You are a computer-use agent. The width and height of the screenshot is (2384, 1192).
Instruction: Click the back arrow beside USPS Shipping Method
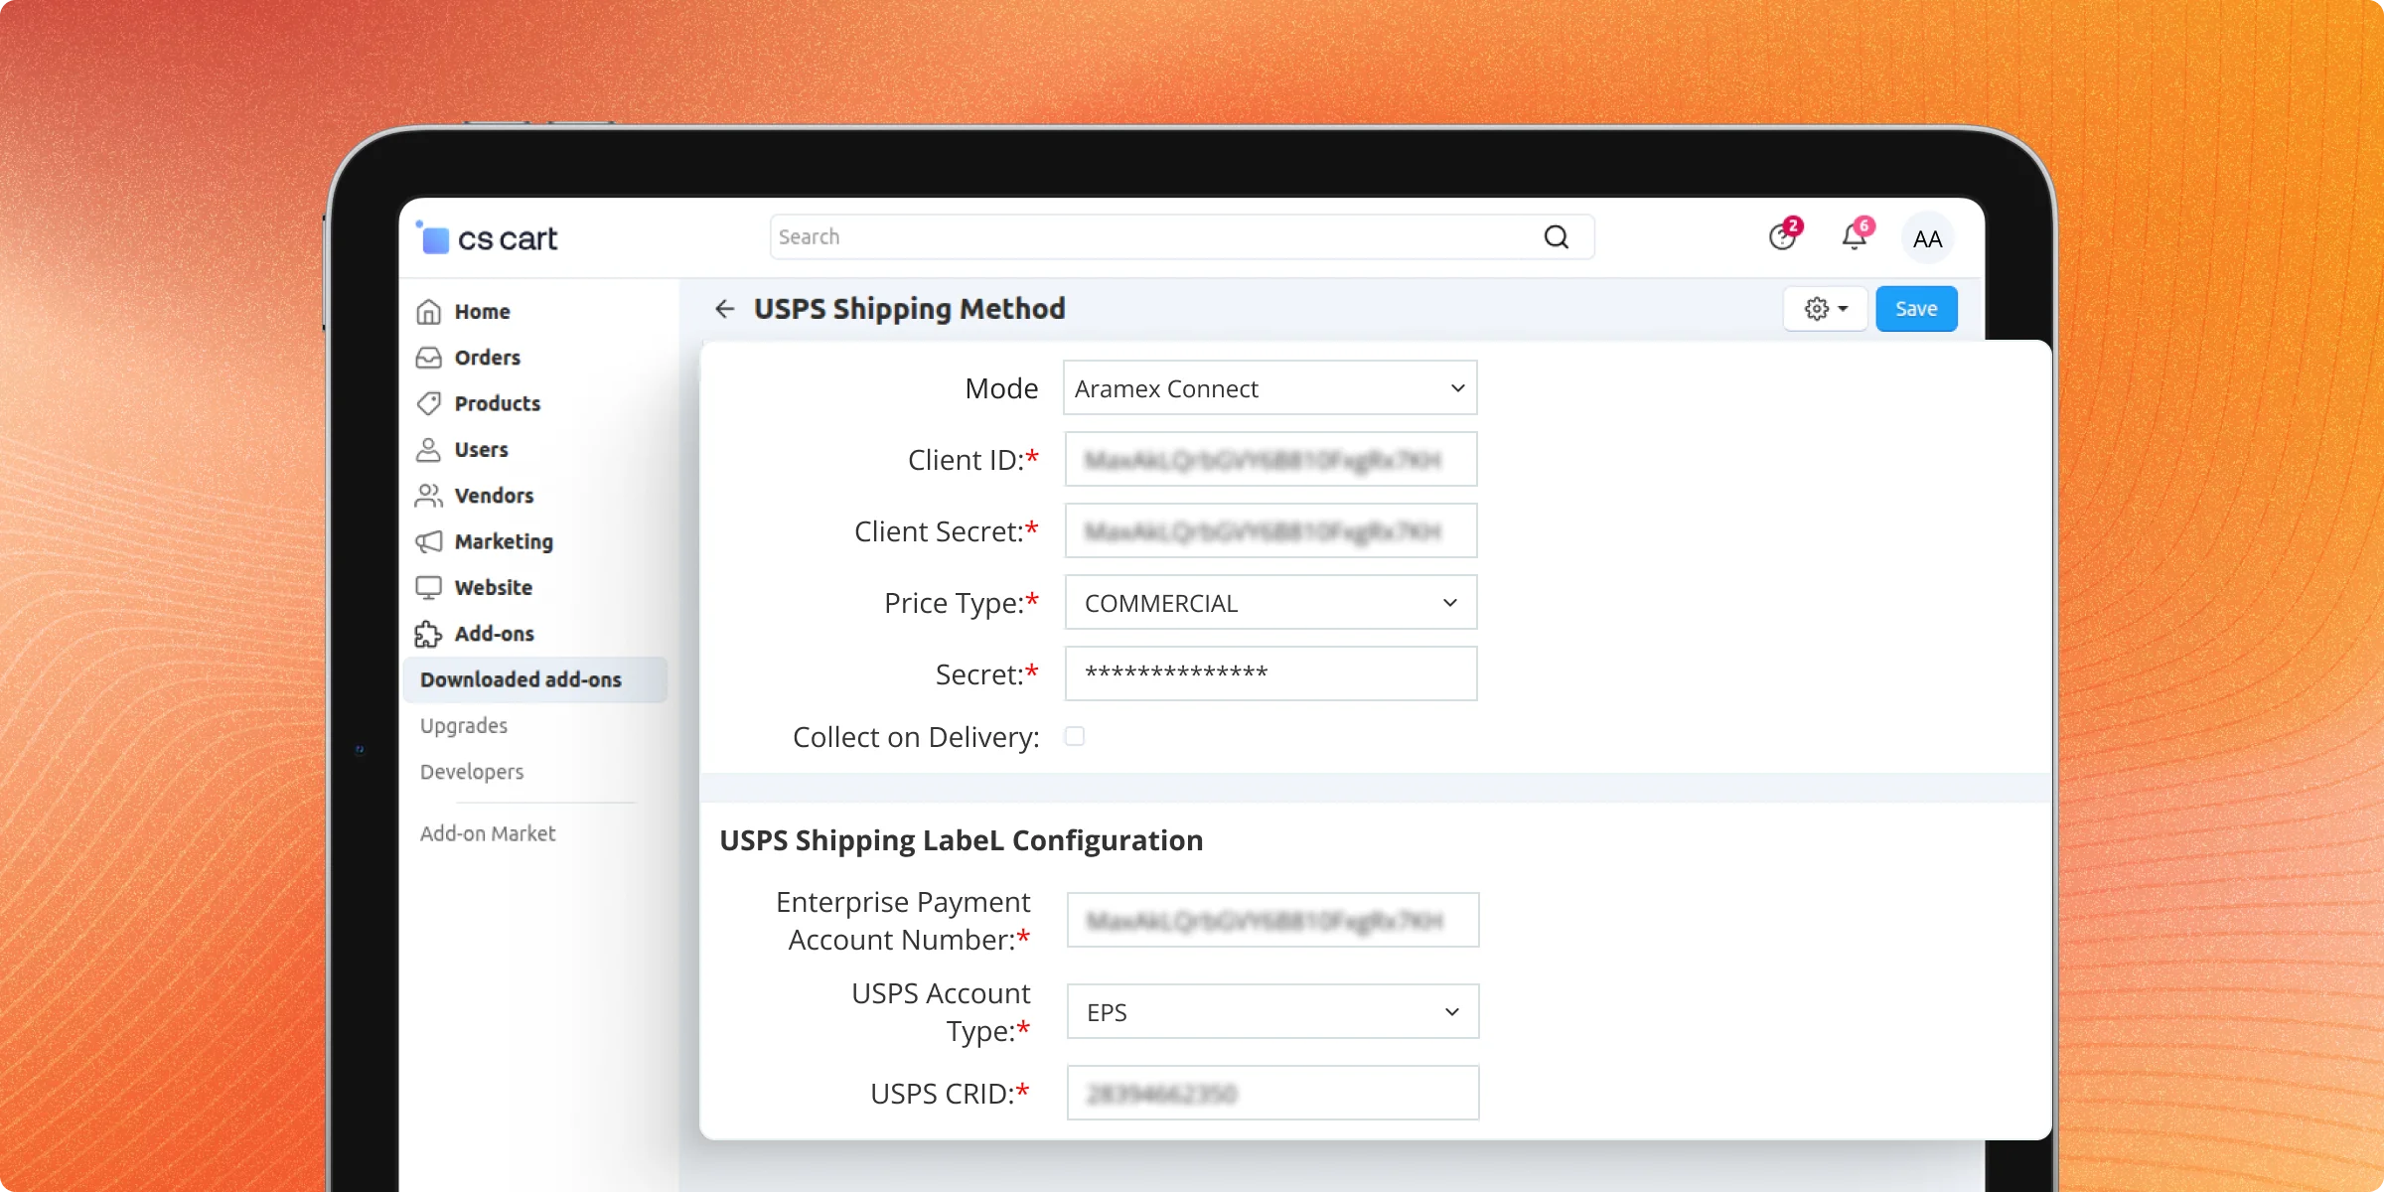pos(725,309)
